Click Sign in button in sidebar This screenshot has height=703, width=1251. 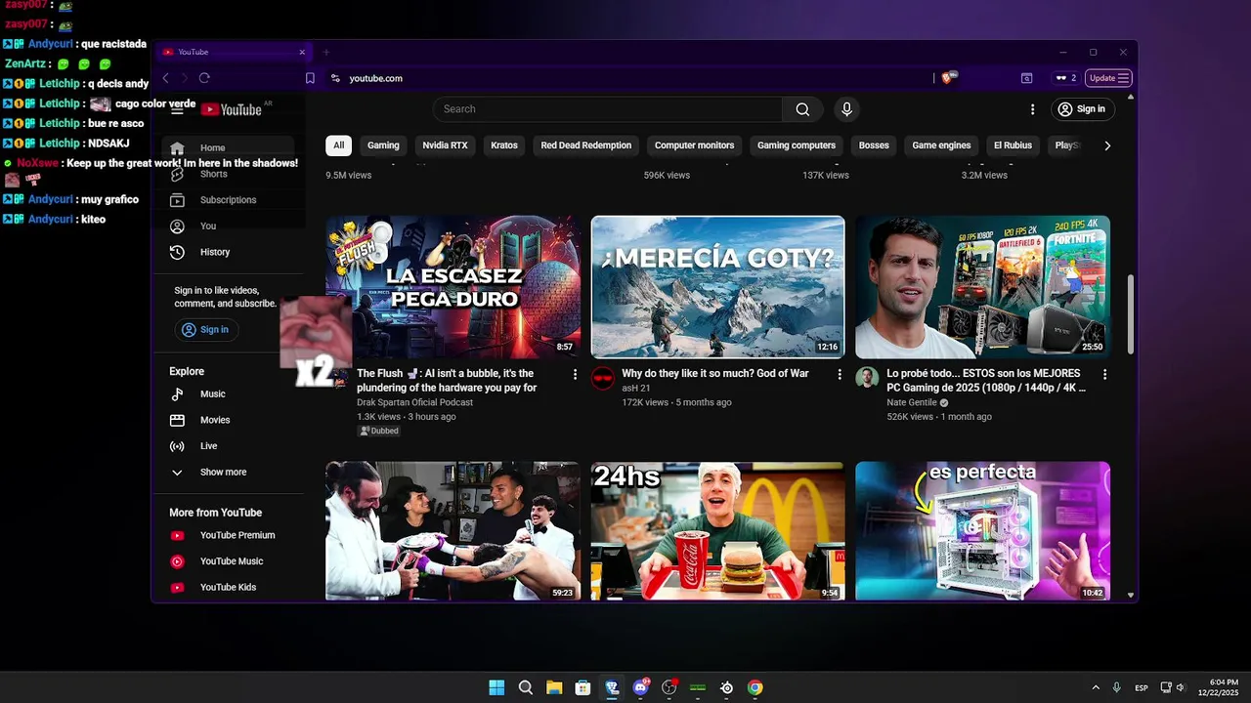[205, 330]
